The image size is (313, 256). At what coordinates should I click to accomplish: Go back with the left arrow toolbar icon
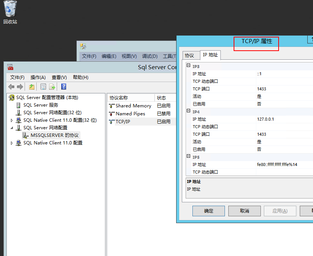(11, 87)
